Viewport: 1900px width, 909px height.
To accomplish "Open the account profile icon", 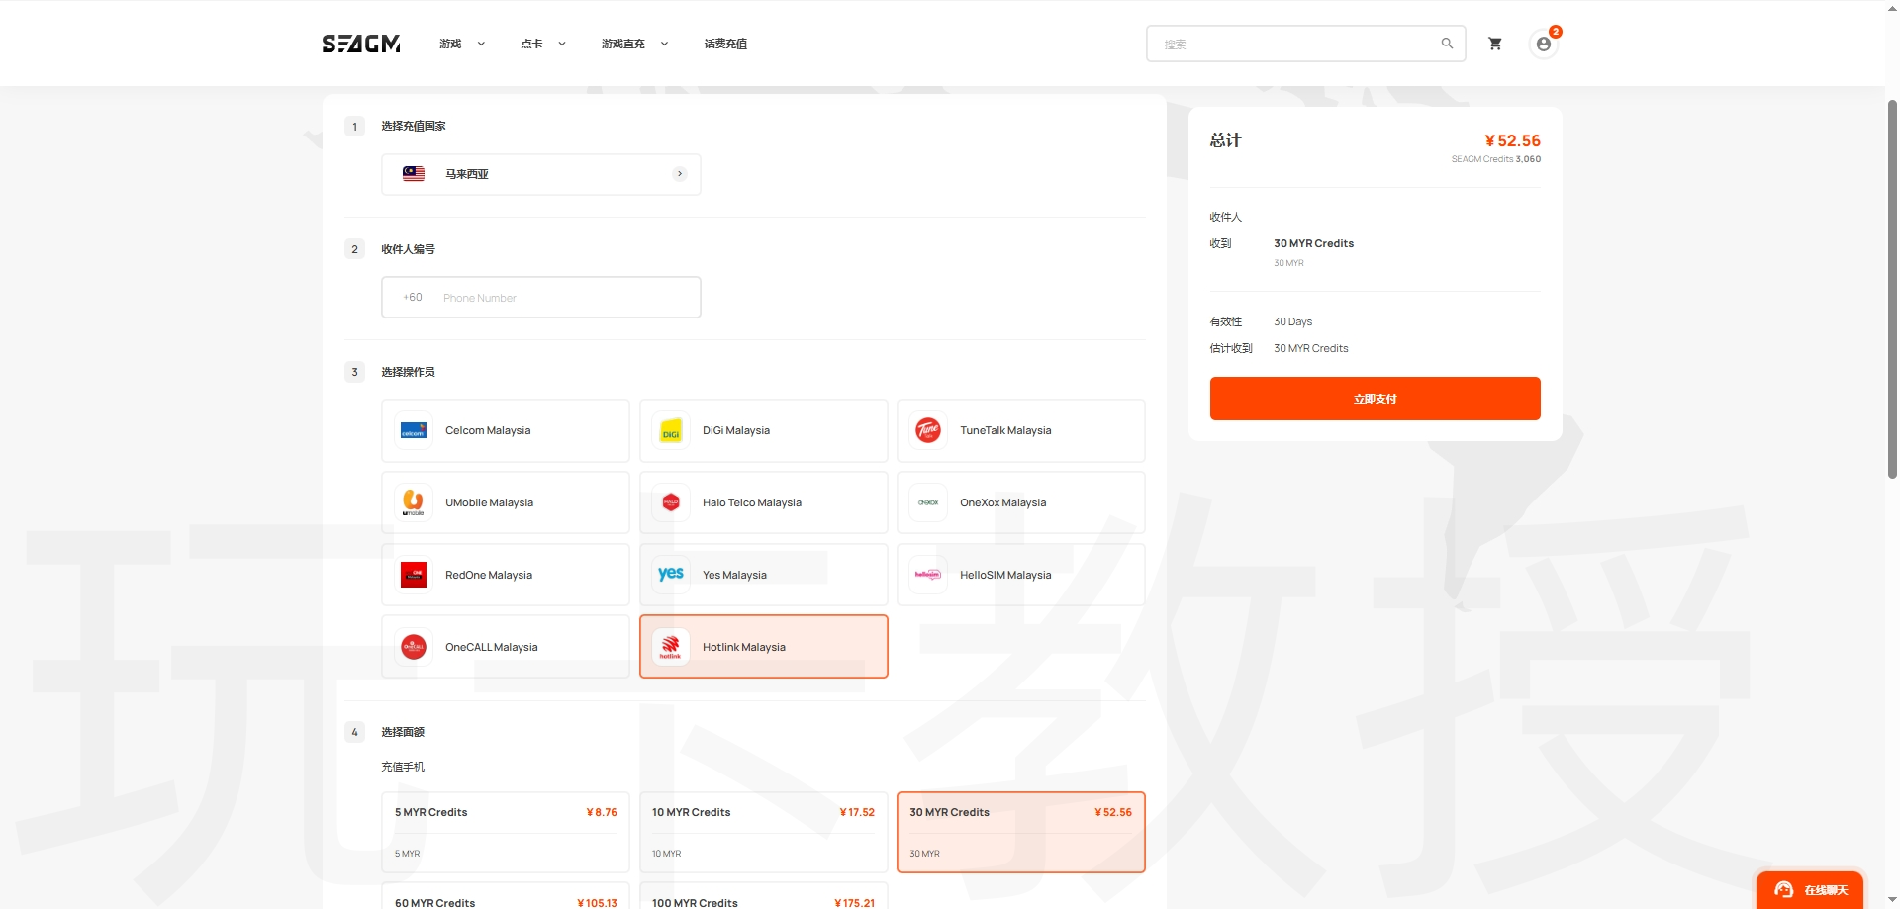I will pyautogui.click(x=1543, y=44).
